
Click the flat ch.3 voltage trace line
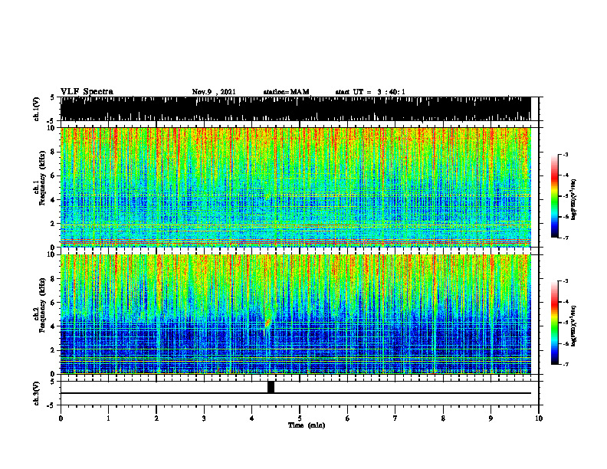click(296, 393)
